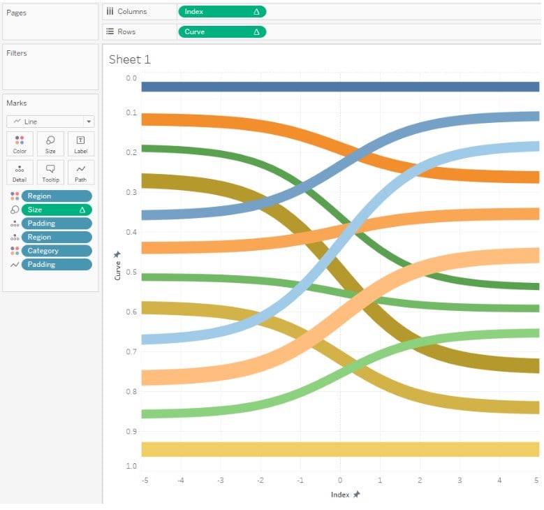Screen dimensions: 544x510
Task: Open the mark type Line dropdown
Action: click(x=50, y=122)
